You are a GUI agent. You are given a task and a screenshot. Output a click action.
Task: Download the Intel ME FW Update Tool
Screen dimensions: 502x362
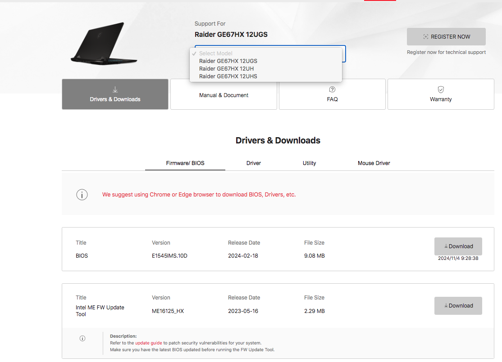[x=458, y=306]
